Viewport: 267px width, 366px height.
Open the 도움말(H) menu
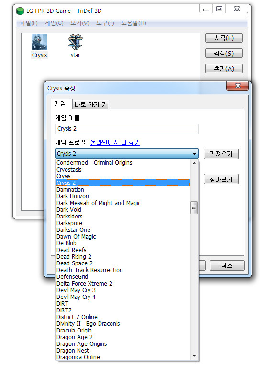click(133, 23)
